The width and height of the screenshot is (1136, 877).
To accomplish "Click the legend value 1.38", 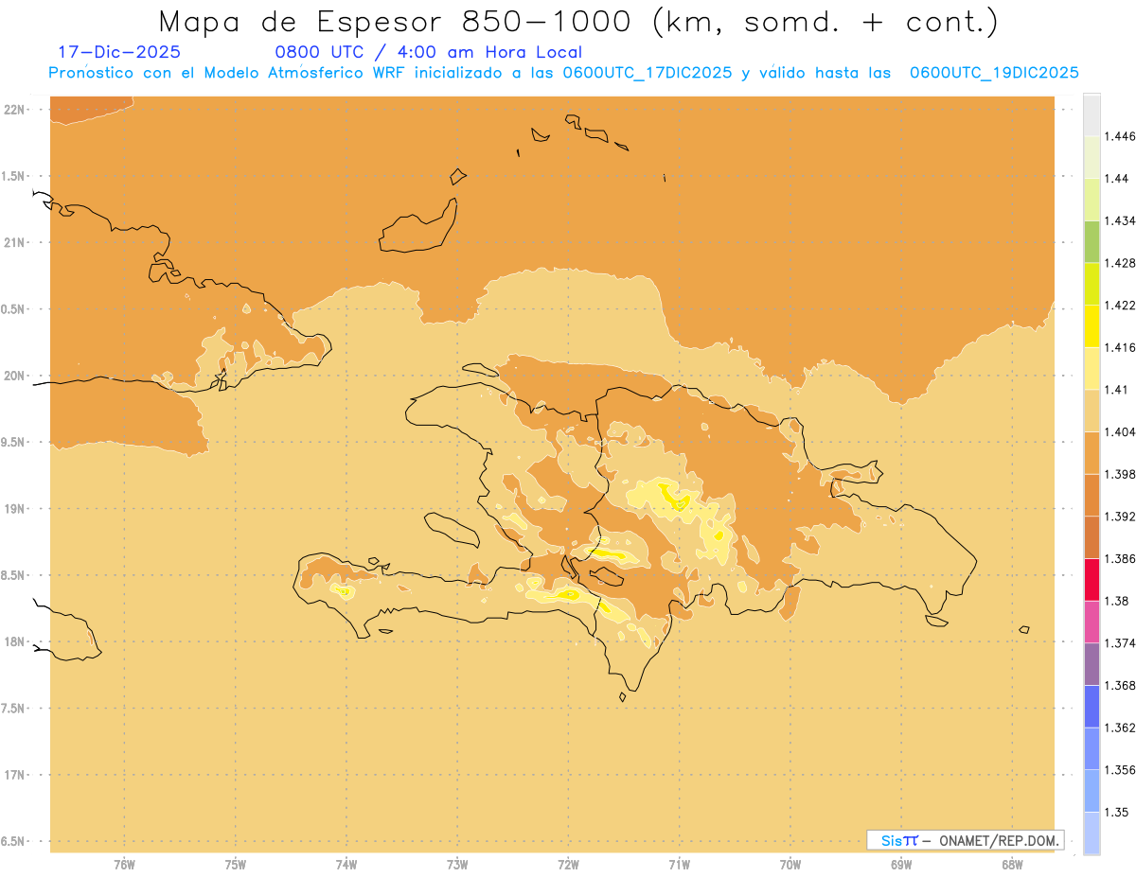I will [x=1115, y=601].
